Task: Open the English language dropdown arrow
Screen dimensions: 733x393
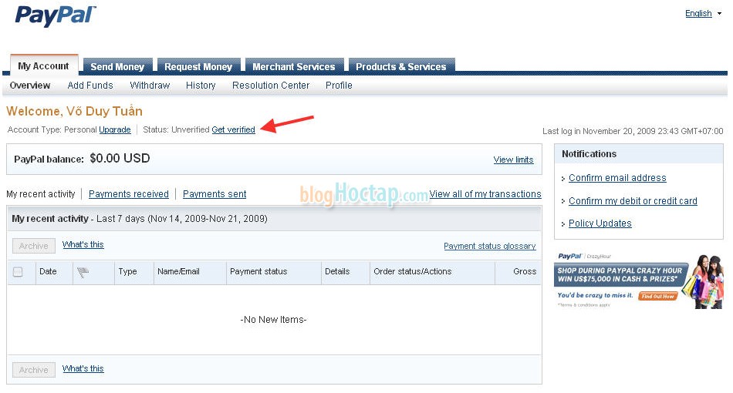Action: [719, 14]
